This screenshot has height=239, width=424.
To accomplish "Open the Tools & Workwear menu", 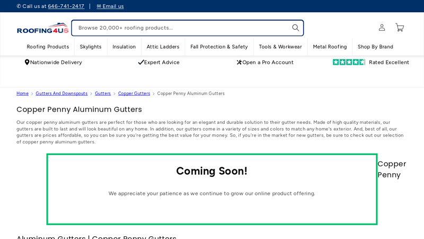I will pos(280,47).
